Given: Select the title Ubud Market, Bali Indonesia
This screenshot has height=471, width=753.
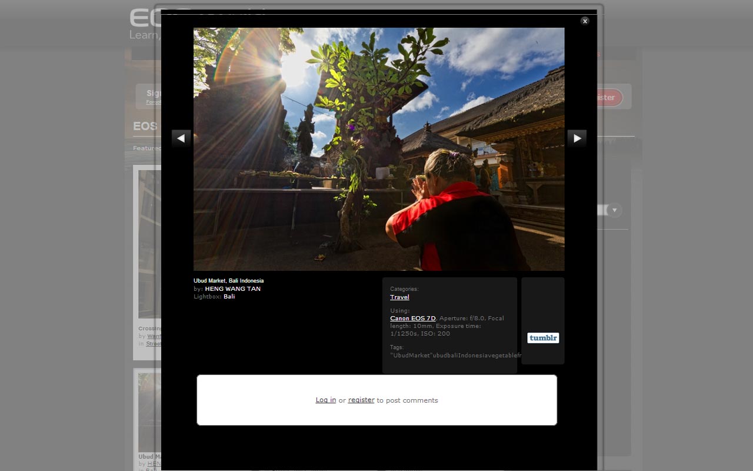Looking at the screenshot, I should (x=229, y=281).
